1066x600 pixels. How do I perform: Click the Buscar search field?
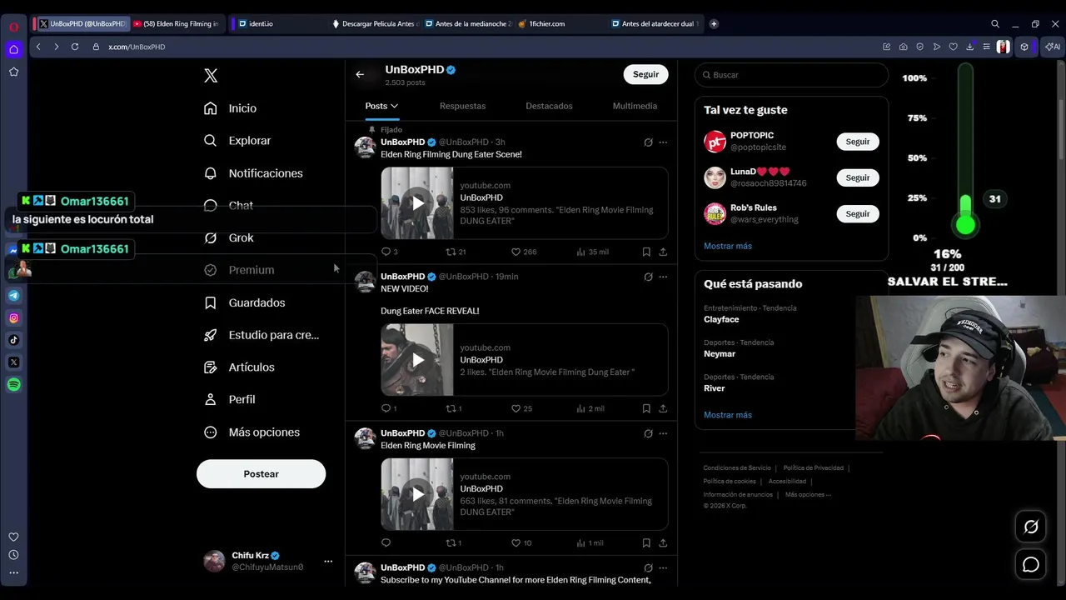[x=791, y=75]
